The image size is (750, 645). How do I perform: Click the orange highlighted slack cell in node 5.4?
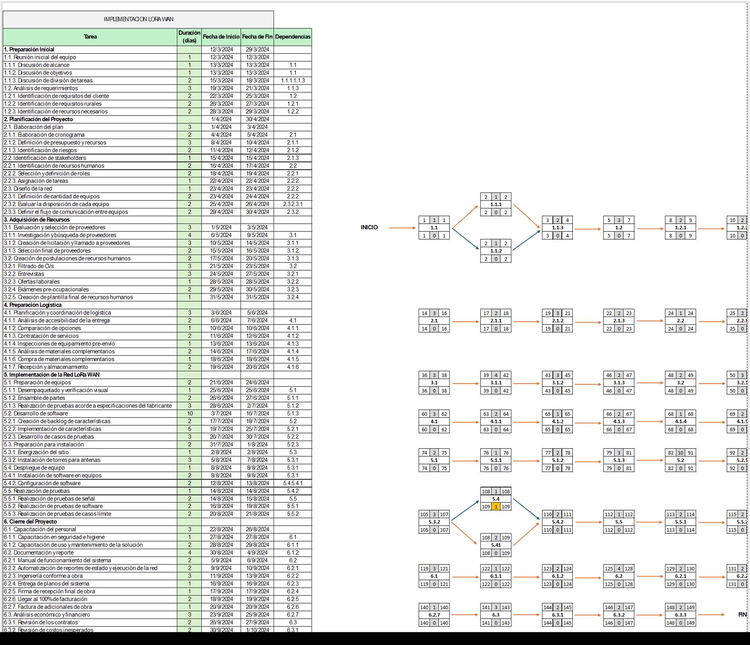point(496,507)
